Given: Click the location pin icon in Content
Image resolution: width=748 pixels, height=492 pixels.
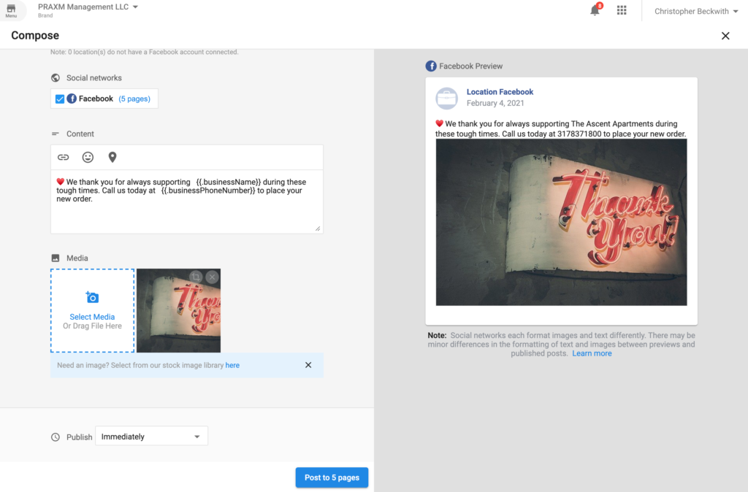Looking at the screenshot, I should coord(112,157).
